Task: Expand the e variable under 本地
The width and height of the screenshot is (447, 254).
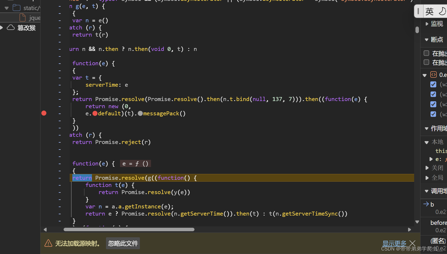Action: (431, 159)
